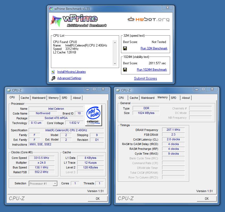The image size is (225, 212).
Task: Click the Package value Socket 478 mPGA
Action: pos(56,118)
